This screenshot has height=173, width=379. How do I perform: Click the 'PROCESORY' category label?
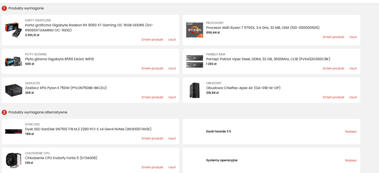(215, 23)
